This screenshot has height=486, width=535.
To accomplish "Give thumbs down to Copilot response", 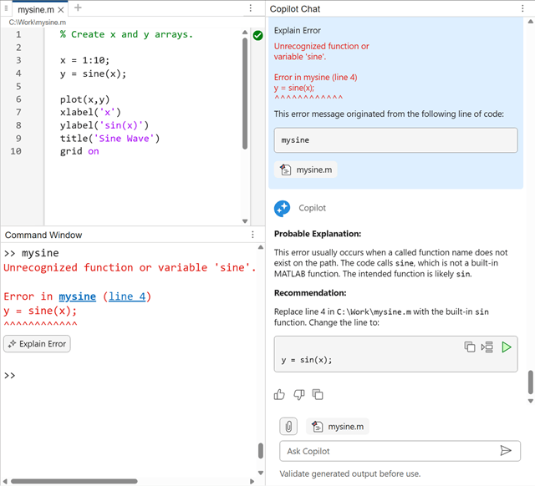I will point(299,394).
